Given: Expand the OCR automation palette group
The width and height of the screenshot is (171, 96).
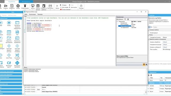Looking at the screenshot, I should (x=11, y=78).
